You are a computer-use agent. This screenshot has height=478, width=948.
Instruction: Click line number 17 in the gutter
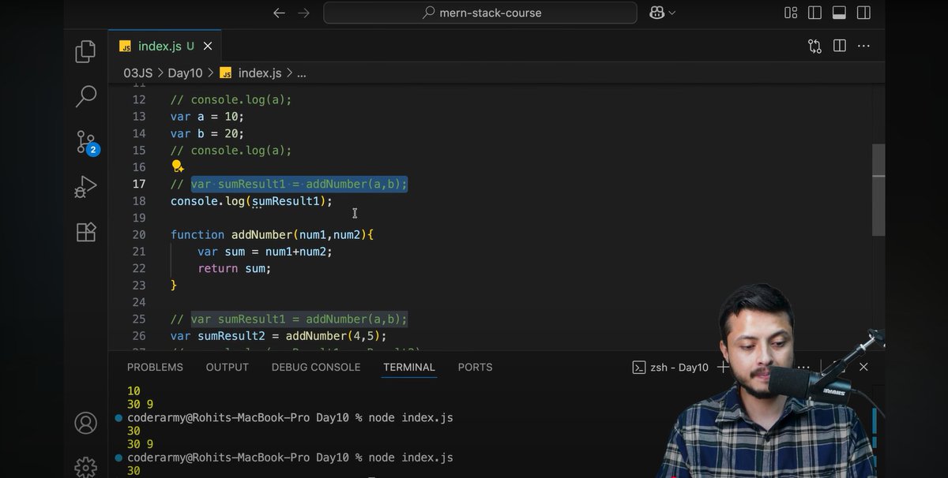[x=139, y=184]
